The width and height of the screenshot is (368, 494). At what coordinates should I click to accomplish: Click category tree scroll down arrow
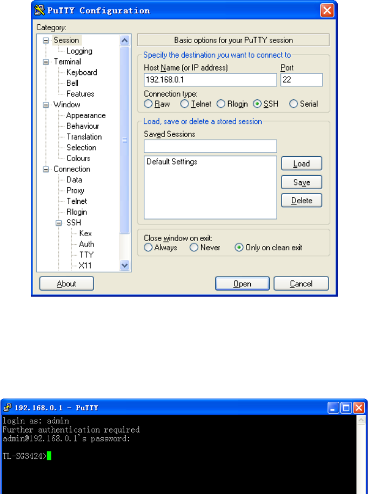125,265
